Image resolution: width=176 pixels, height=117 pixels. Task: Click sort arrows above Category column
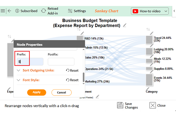coord(148,30)
